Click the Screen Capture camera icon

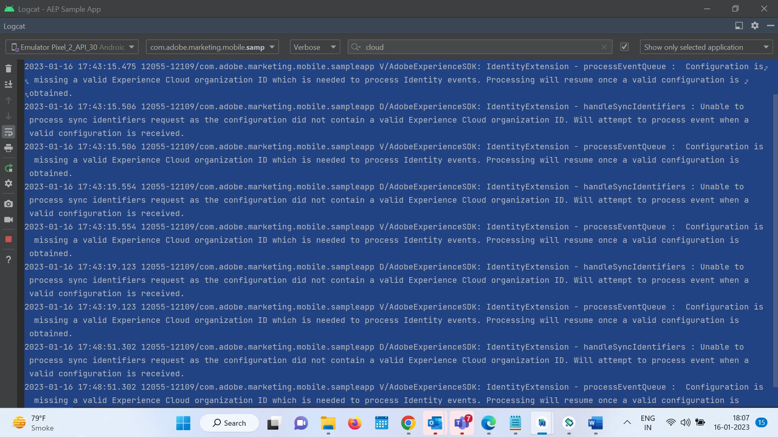pos(9,204)
